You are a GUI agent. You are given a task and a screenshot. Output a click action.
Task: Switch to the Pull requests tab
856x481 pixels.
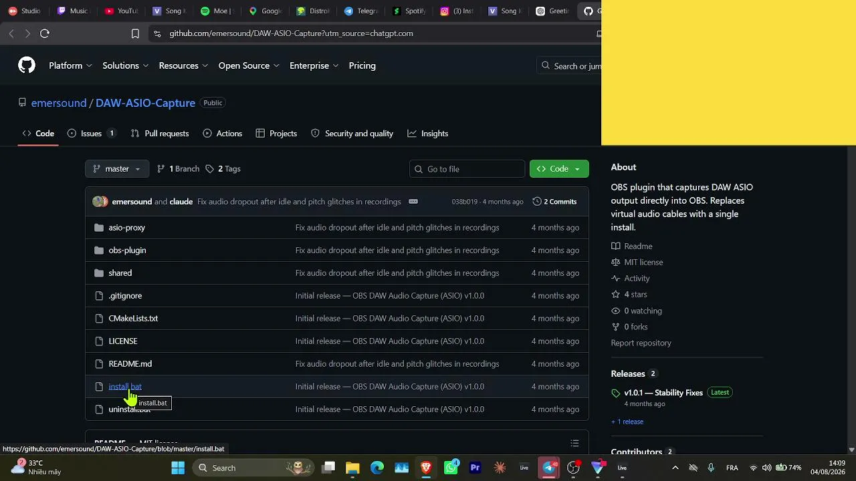click(160, 134)
